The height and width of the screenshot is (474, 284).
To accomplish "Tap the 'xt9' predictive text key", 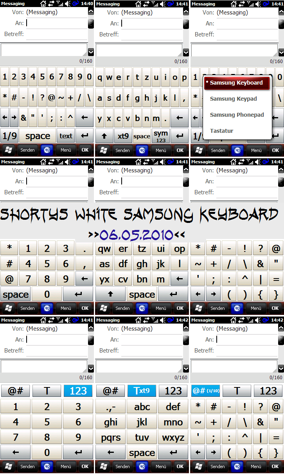I will point(123,136).
